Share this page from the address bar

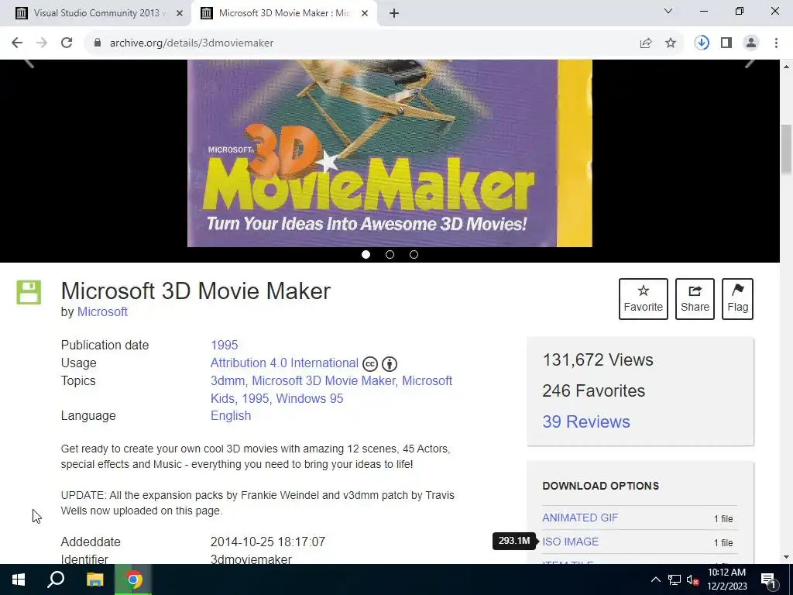(646, 43)
